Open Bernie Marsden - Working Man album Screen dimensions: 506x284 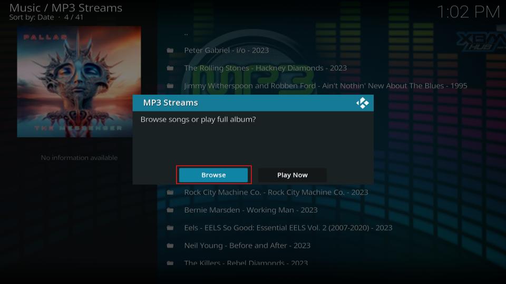[251, 210]
